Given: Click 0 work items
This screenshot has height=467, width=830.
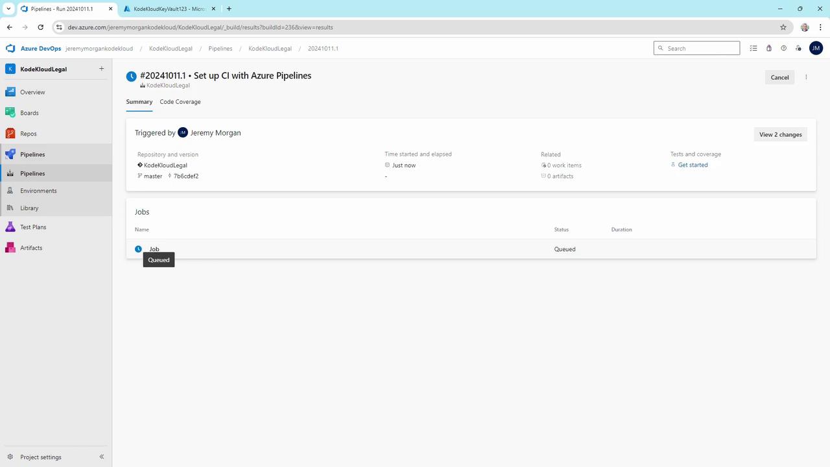Looking at the screenshot, I should 564,165.
